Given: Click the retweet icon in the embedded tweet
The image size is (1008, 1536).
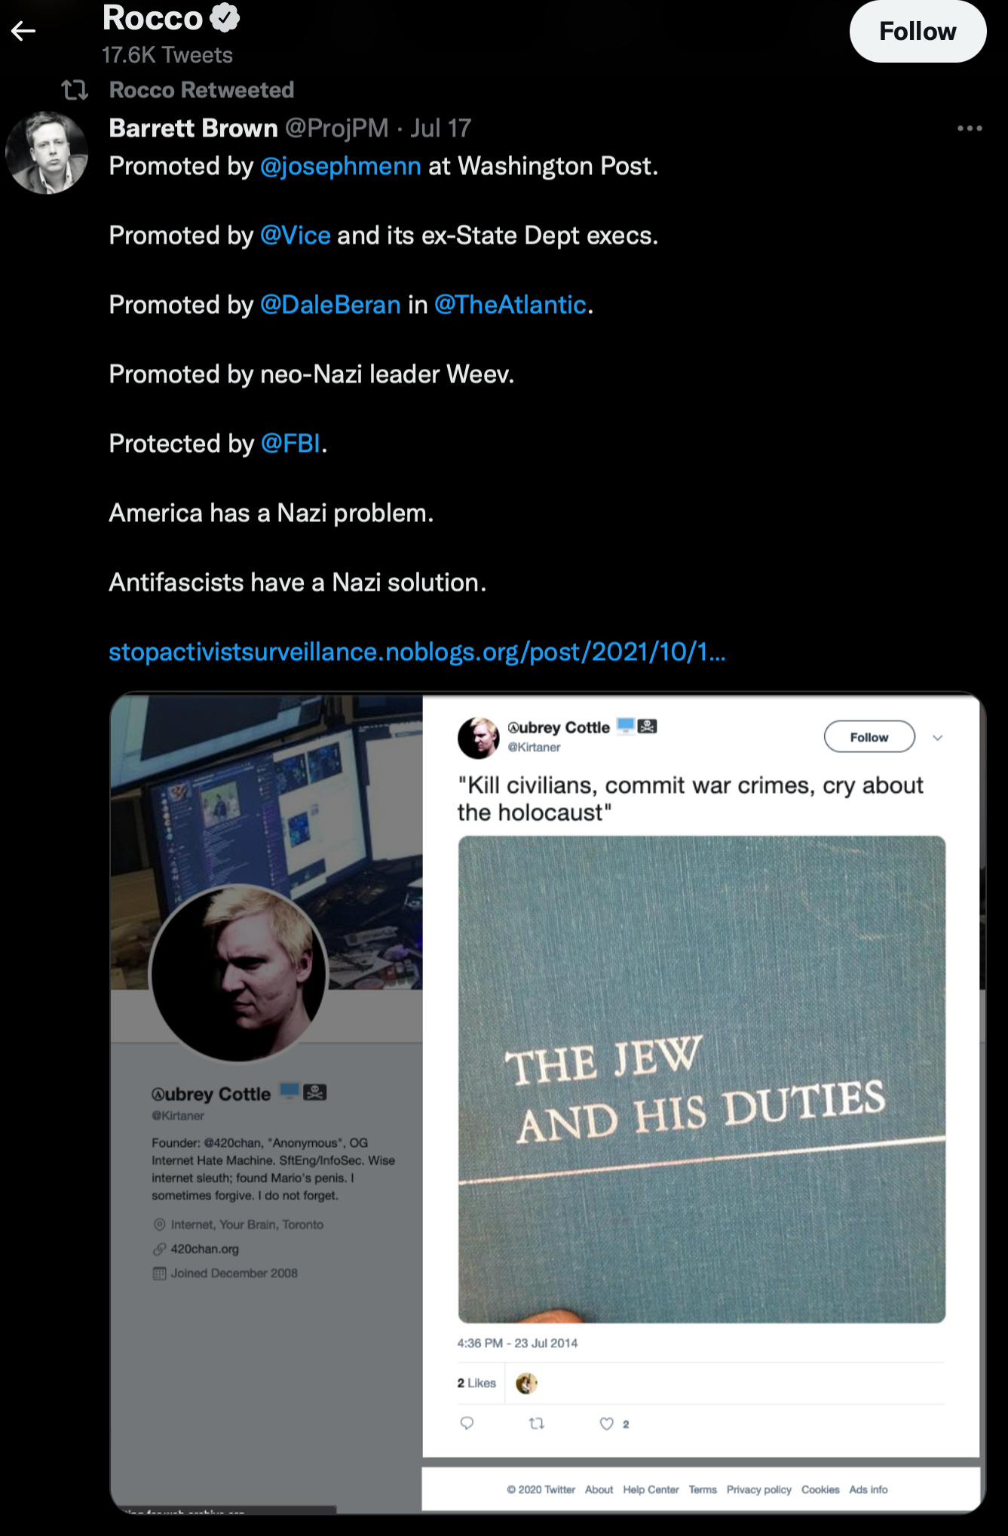Looking at the screenshot, I should pos(537,1423).
